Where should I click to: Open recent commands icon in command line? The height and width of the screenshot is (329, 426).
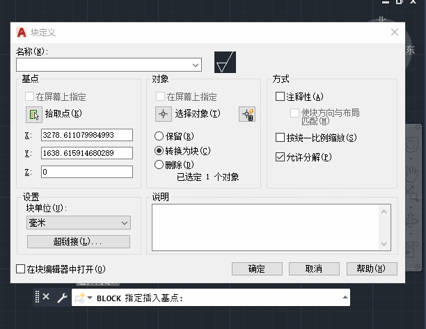[x=81, y=298]
